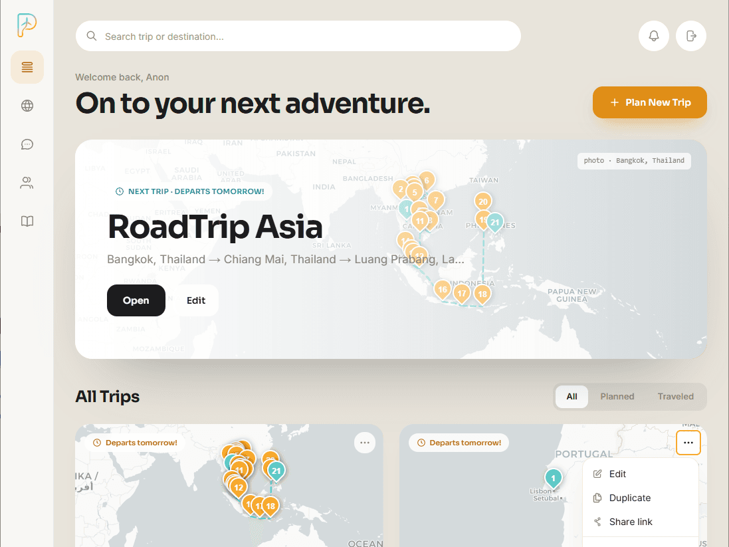Click the All Trips heading
This screenshot has width=729, height=547.
[108, 396]
